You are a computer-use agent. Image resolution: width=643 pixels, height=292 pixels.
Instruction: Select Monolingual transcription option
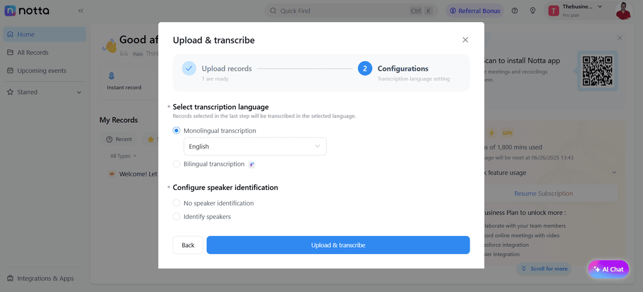point(177,131)
